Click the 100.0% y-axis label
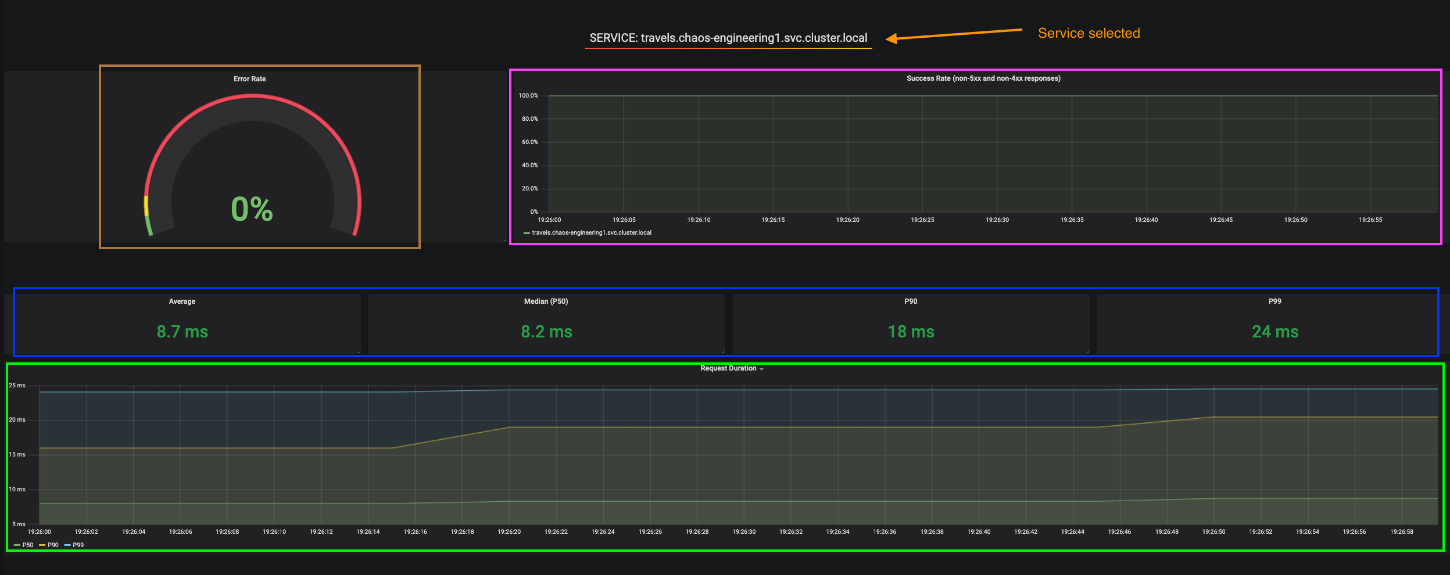 (529, 95)
